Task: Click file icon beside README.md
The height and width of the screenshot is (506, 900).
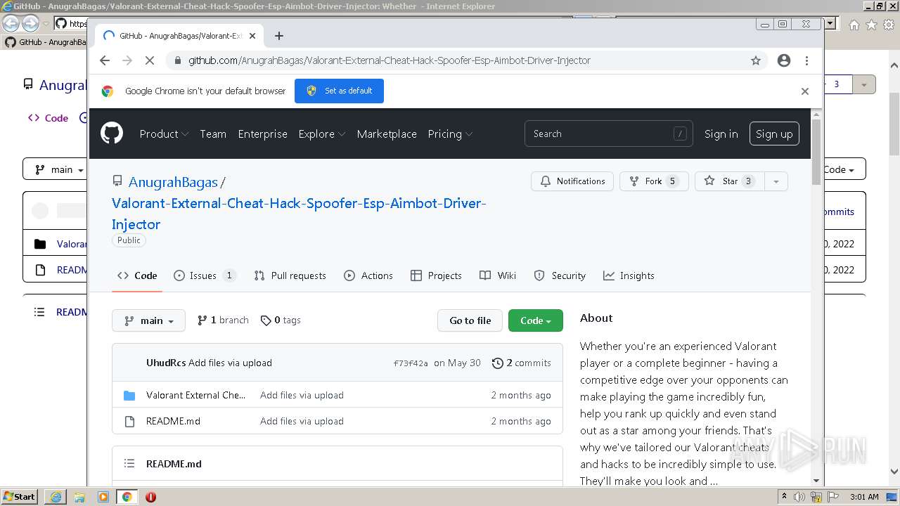Action: (x=129, y=422)
